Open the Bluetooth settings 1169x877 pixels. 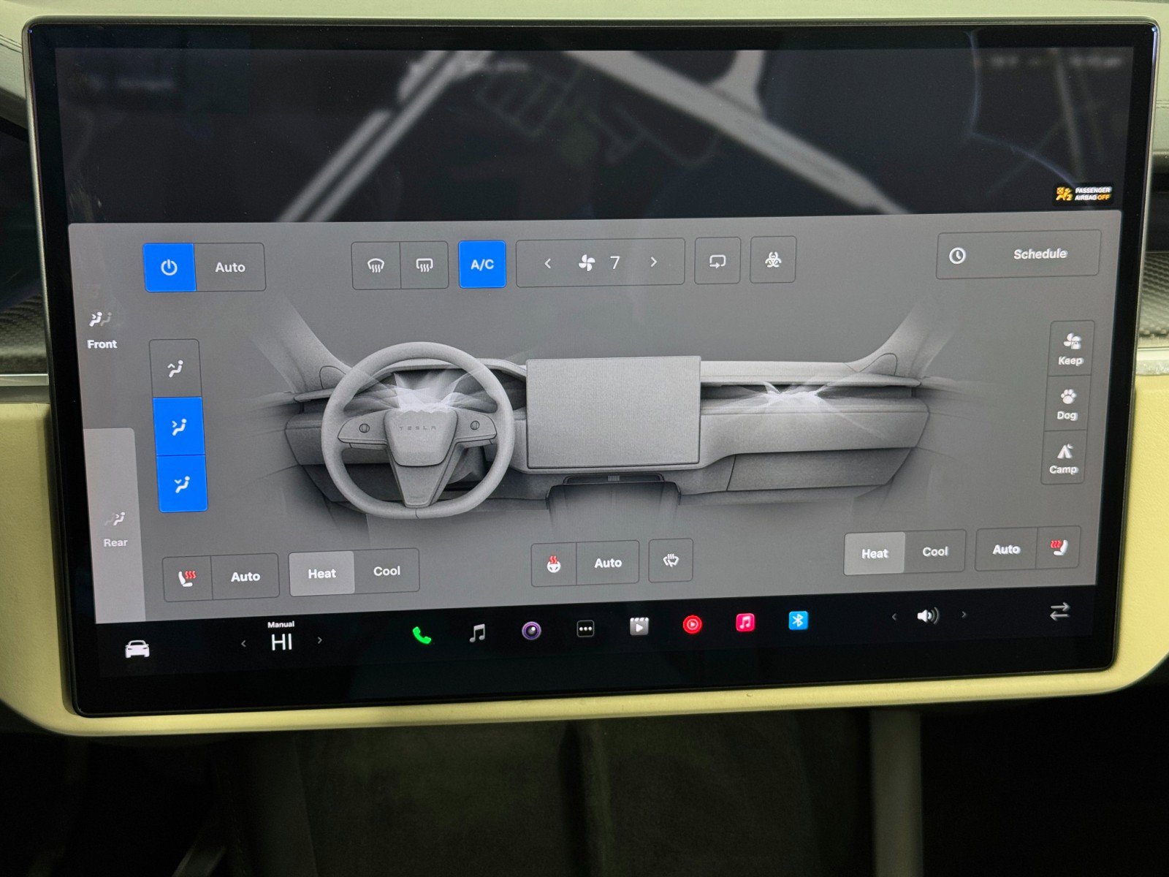tap(798, 619)
